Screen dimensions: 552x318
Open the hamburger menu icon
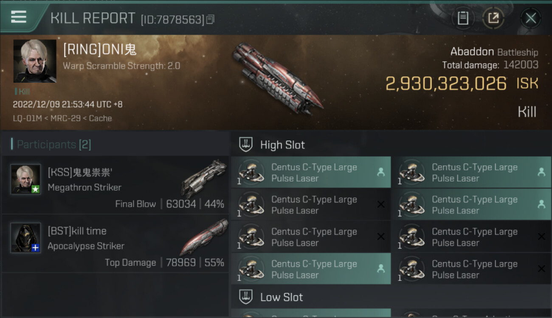pyautogui.click(x=18, y=17)
